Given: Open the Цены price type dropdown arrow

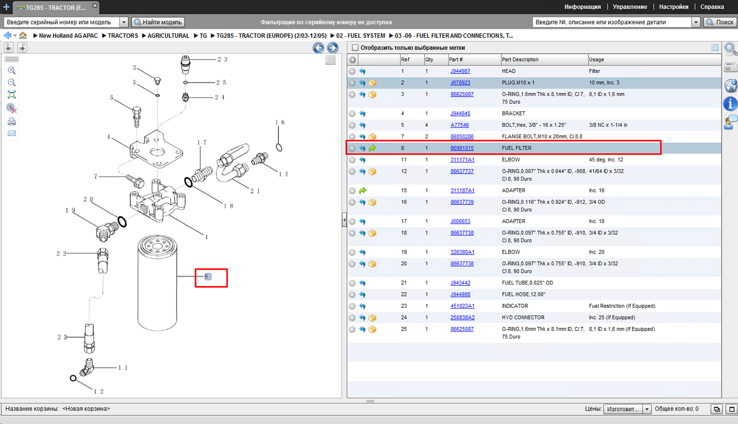Looking at the screenshot, I should [647, 409].
